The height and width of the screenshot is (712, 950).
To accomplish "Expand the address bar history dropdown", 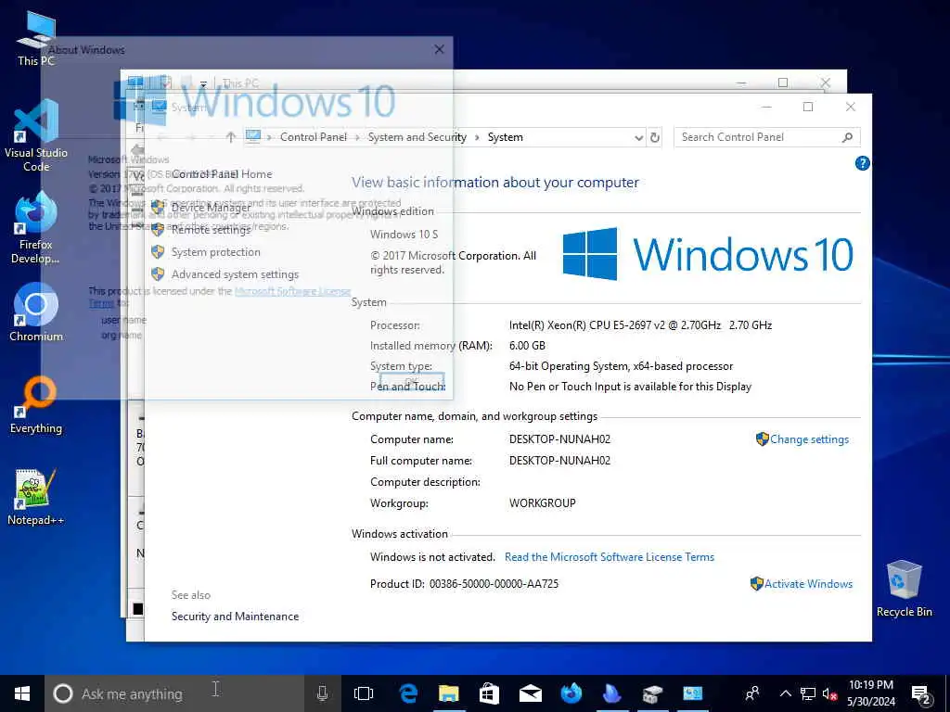I will [x=638, y=137].
